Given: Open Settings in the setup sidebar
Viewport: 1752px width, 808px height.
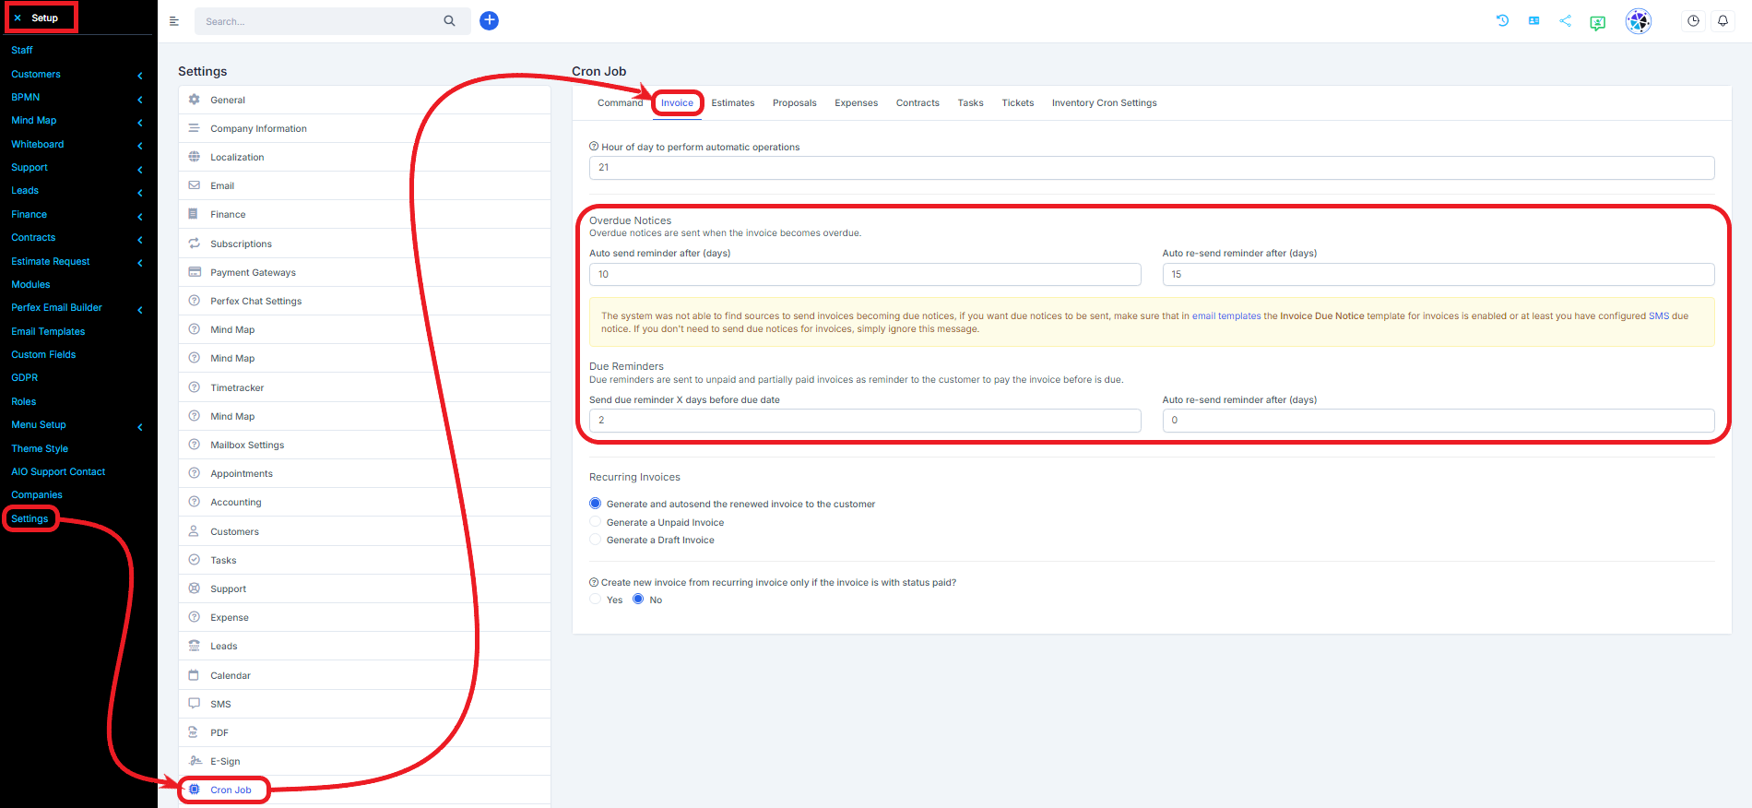Looking at the screenshot, I should coord(30,518).
